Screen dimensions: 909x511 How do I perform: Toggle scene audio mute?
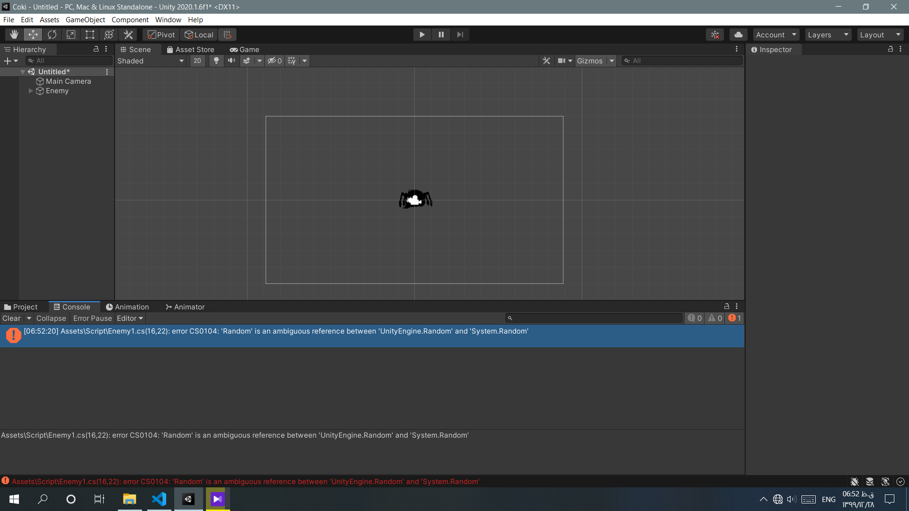[232, 61]
